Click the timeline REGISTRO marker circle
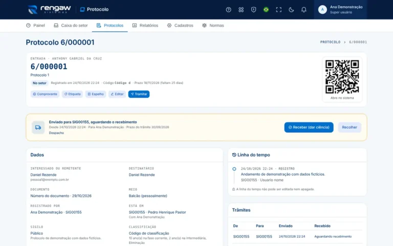This screenshot has width=393, height=246. pos(234,169)
